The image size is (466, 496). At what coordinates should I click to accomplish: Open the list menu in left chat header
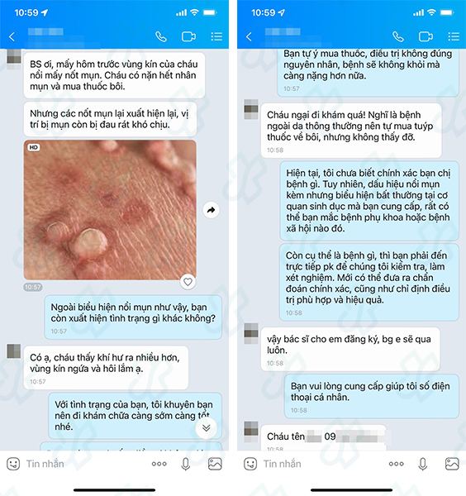(x=216, y=36)
